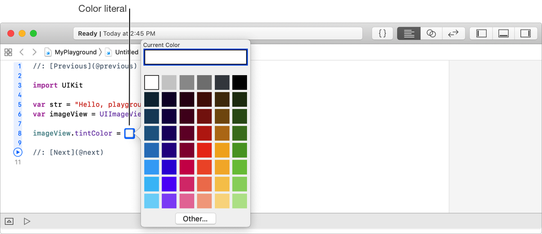Screen dimensions: 542x234
Task: Open the related items grid icon
Action: tap(8, 52)
